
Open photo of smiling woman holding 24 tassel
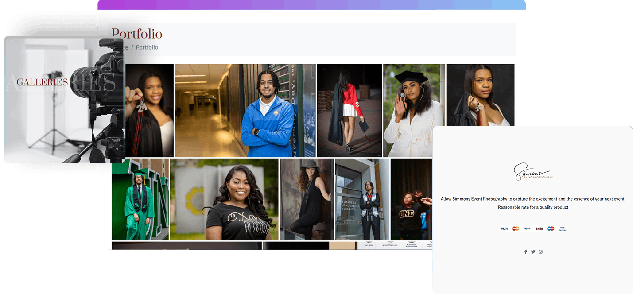(149, 110)
